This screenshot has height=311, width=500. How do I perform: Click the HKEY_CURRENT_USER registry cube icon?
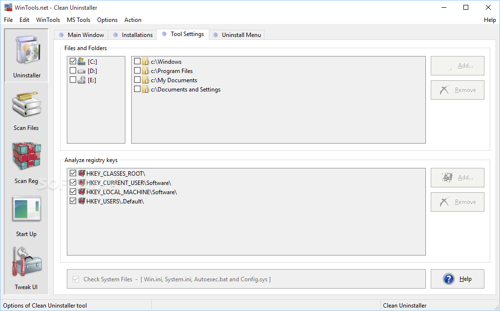point(81,182)
